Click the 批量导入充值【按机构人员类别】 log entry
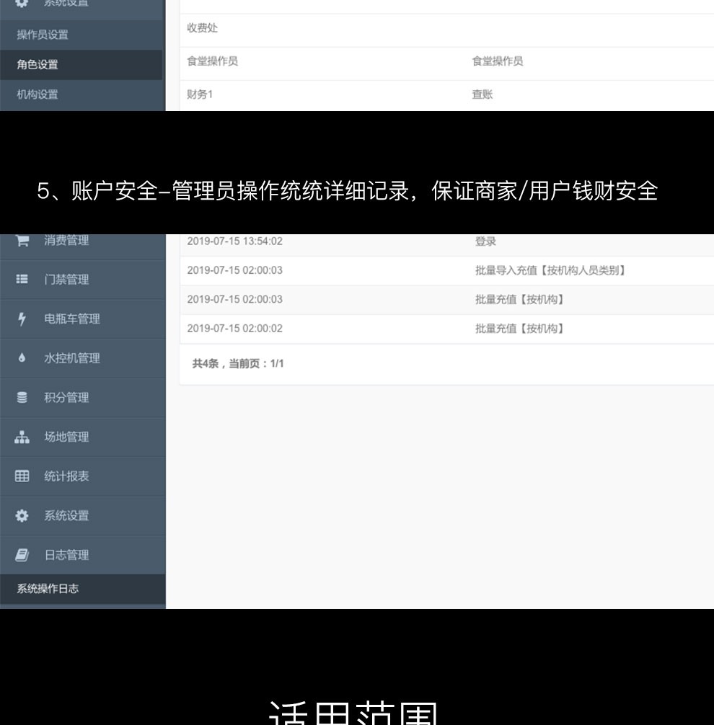Image resolution: width=714 pixels, height=725 pixels. (550, 271)
